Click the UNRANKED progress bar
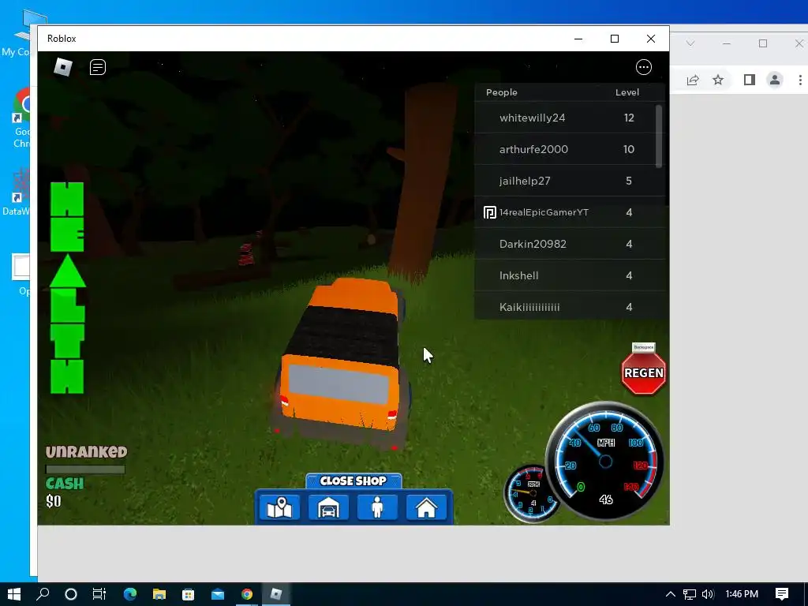Image resolution: width=808 pixels, height=606 pixels. coord(85,469)
